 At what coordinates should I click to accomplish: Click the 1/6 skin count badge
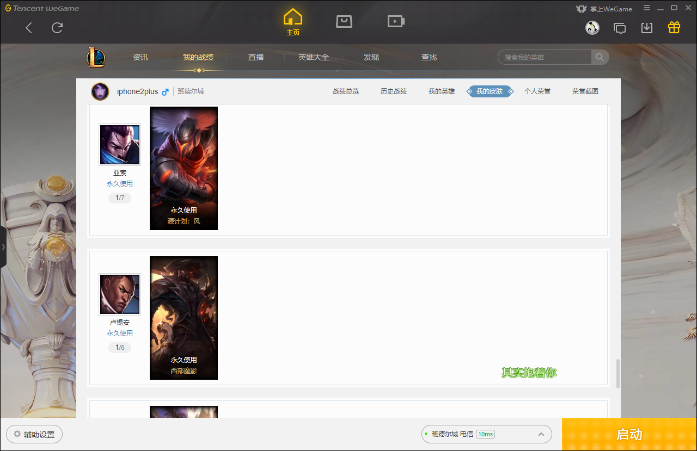[x=120, y=348]
